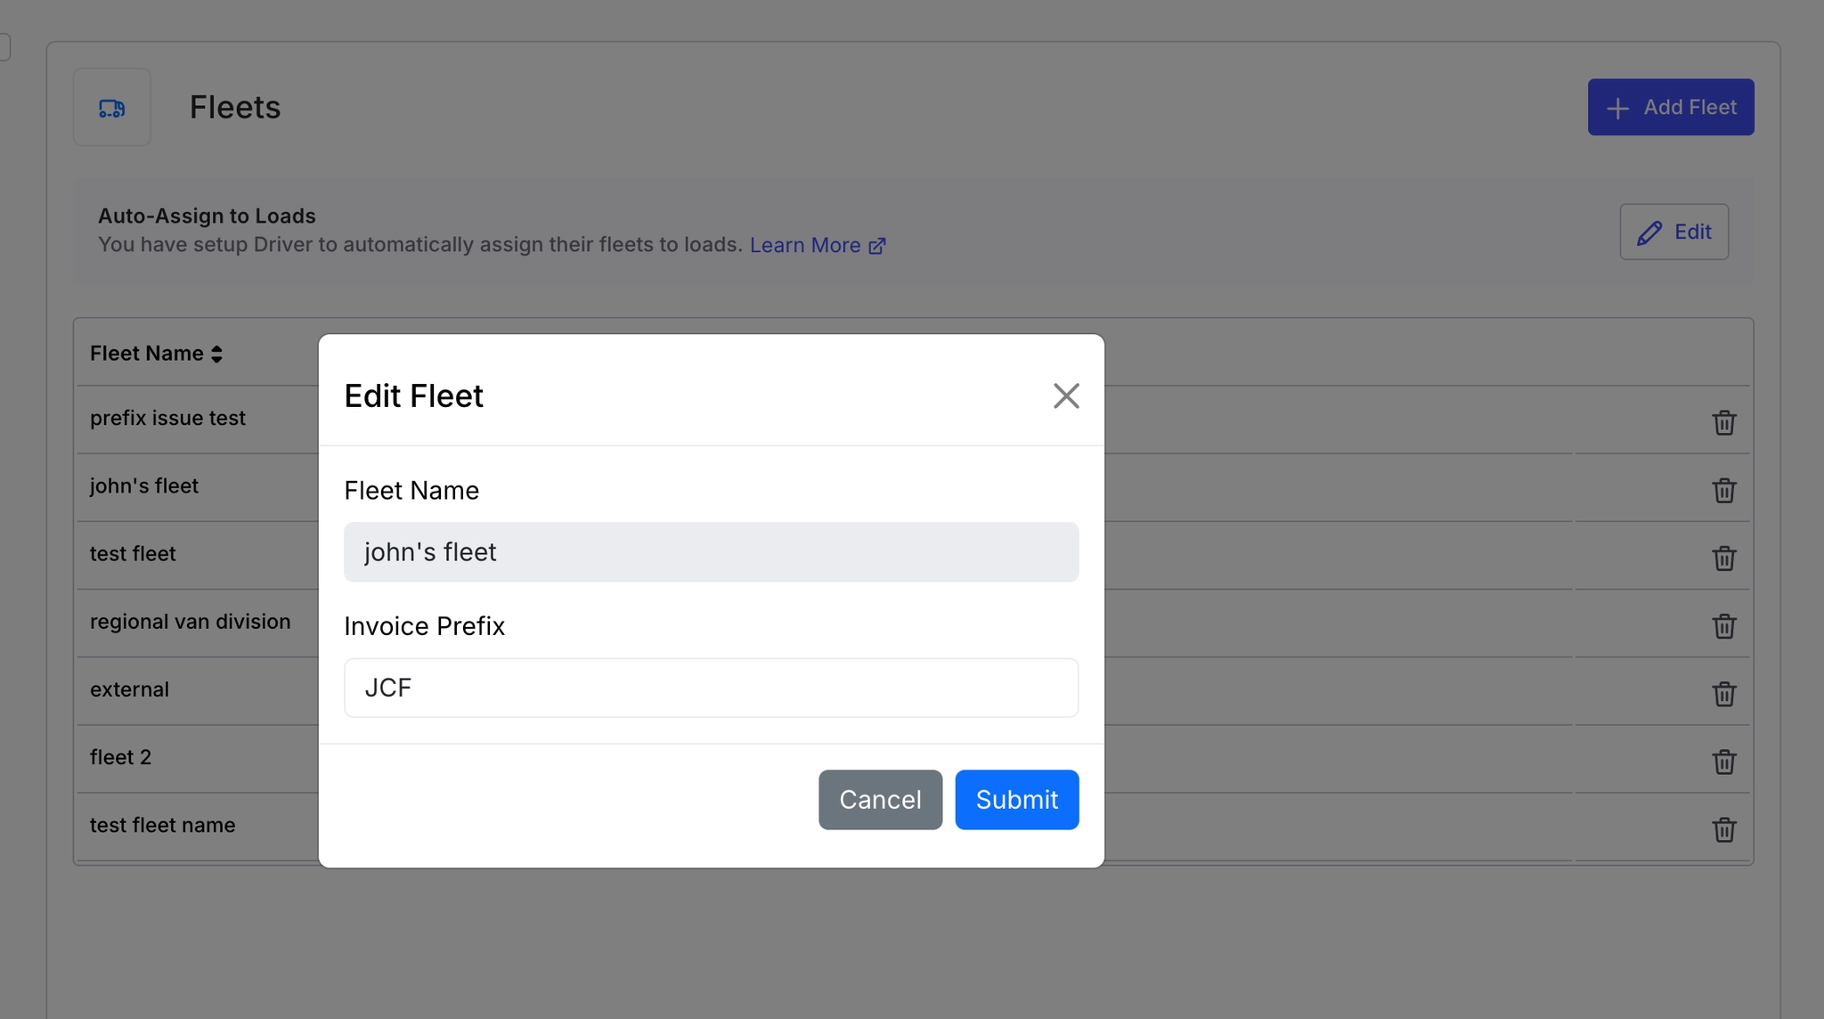
Task: Delete test fleet row via trash icon
Action: 1724,558
